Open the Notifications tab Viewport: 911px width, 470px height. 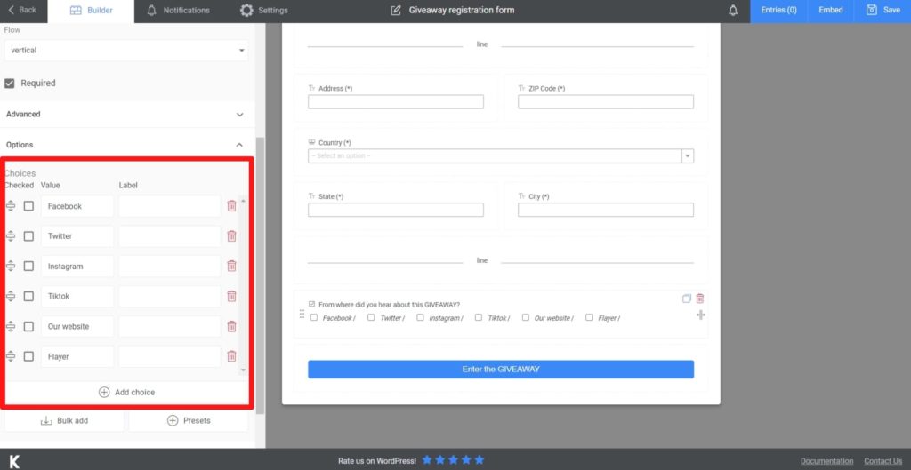178,11
